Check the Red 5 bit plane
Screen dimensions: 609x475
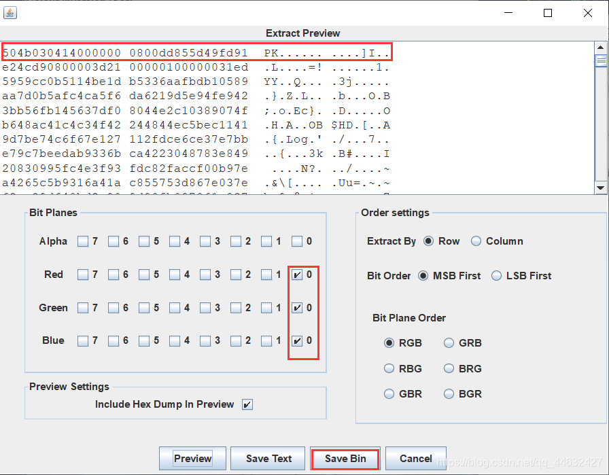(144, 275)
